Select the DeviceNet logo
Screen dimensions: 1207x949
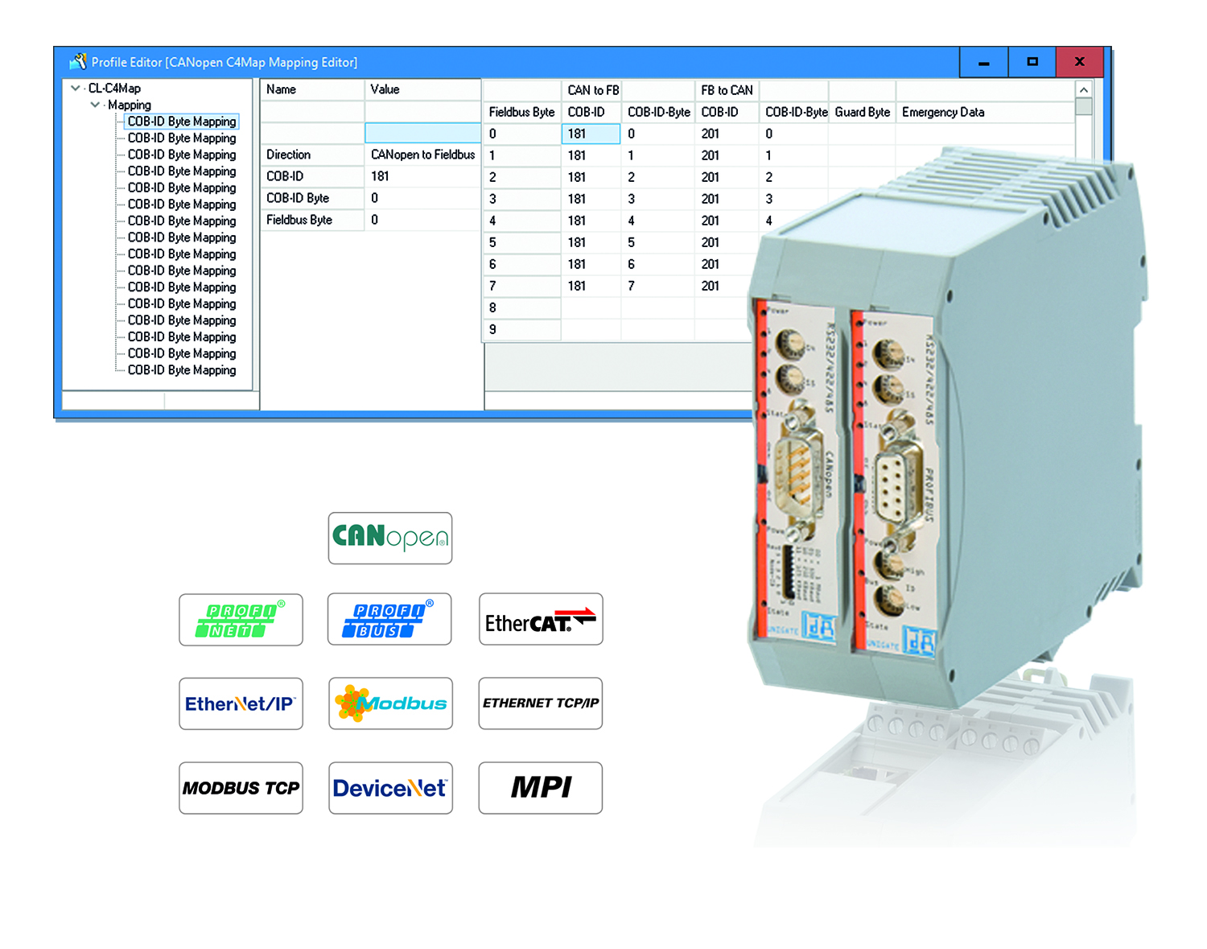tap(390, 787)
